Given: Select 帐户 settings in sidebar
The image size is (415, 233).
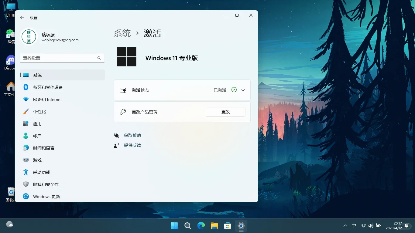Looking at the screenshot, I should tap(37, 136).
